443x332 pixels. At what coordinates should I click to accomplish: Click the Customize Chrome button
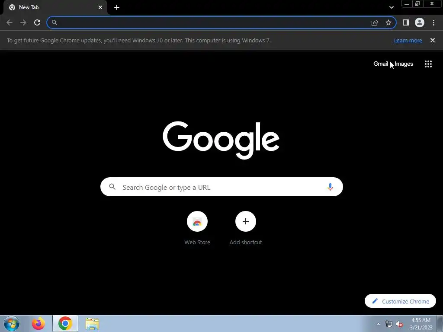coord(400,301)
